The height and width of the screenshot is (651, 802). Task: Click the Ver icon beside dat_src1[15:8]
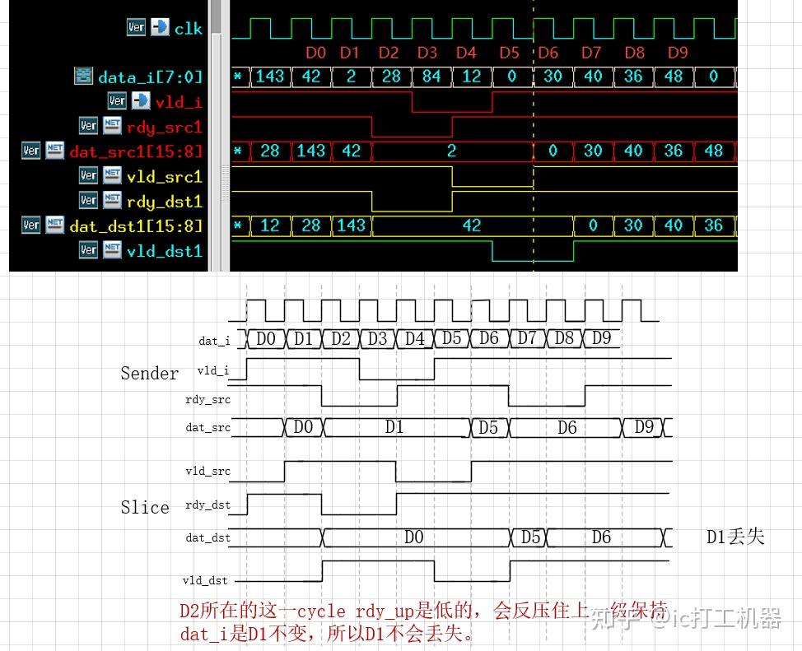click(x=30, y=150)
